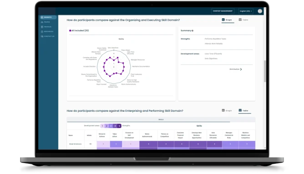304x174 pixels.
Task: Click the Performs Repetitive Tasks strength
Action: pyautogui.click(x=215, y=39)
